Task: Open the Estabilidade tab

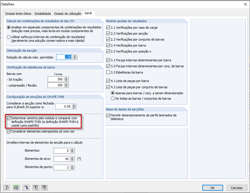Action: [x=43, y=14]
